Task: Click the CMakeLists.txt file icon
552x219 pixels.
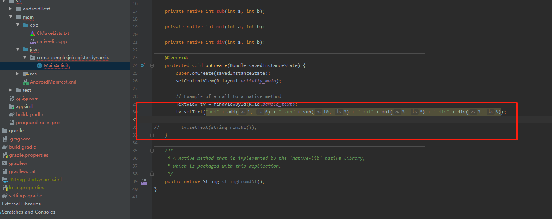Action: click(33, 33)
